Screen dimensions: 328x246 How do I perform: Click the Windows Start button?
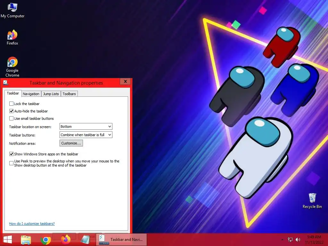pyautogui.click(x=8, y=240)
